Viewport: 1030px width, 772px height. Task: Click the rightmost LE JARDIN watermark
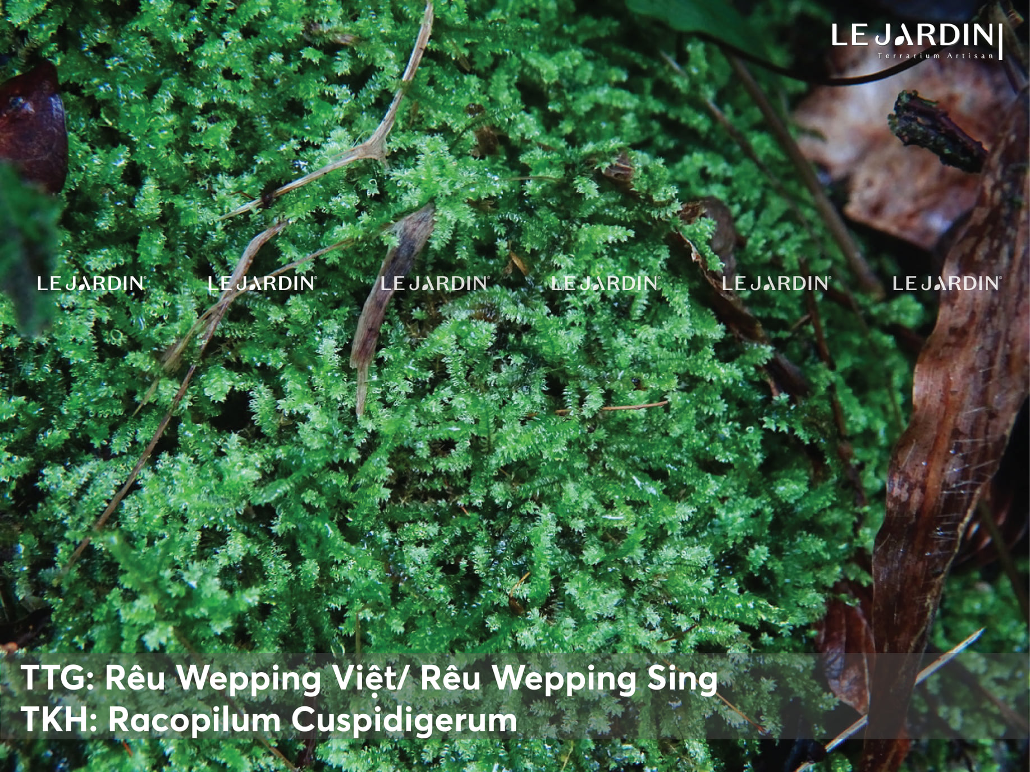coord(946,283)
